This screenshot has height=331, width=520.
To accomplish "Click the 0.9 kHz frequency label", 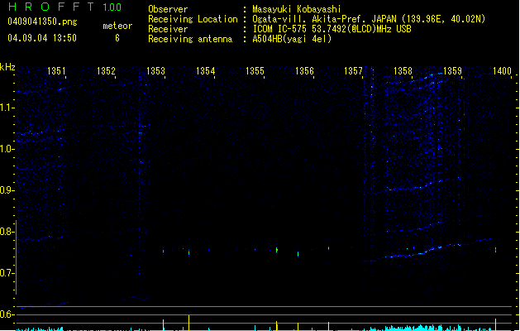I will pyautogui.click(x=7, y=190).
